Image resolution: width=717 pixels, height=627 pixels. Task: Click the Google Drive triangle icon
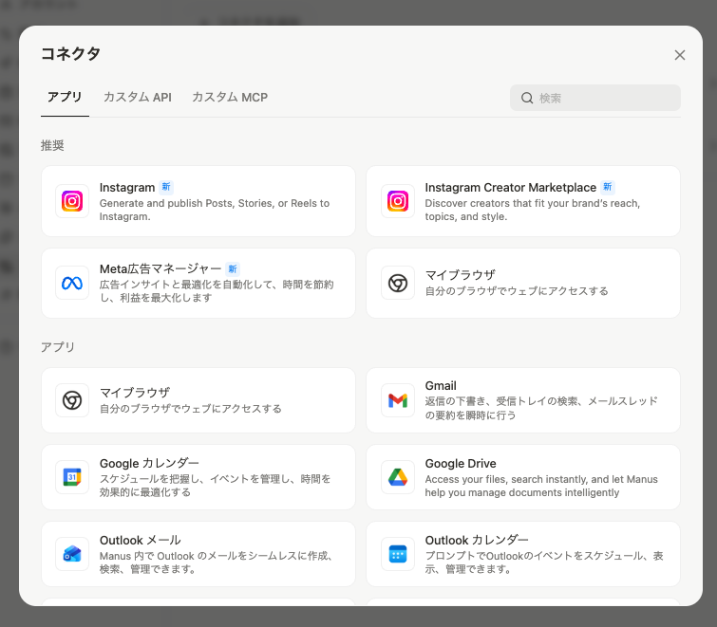click(398, 477)
